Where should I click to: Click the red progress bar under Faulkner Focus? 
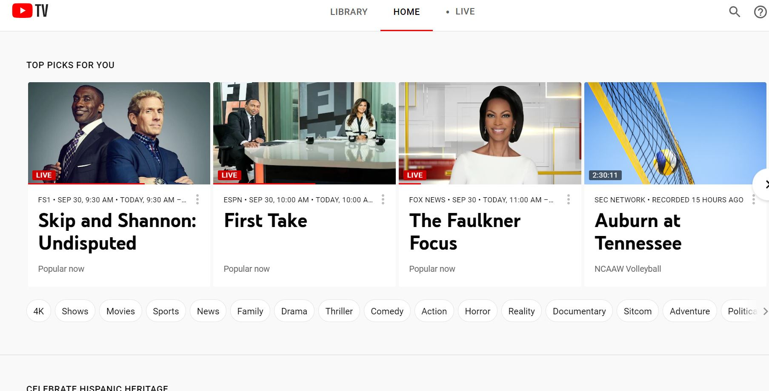410,184
